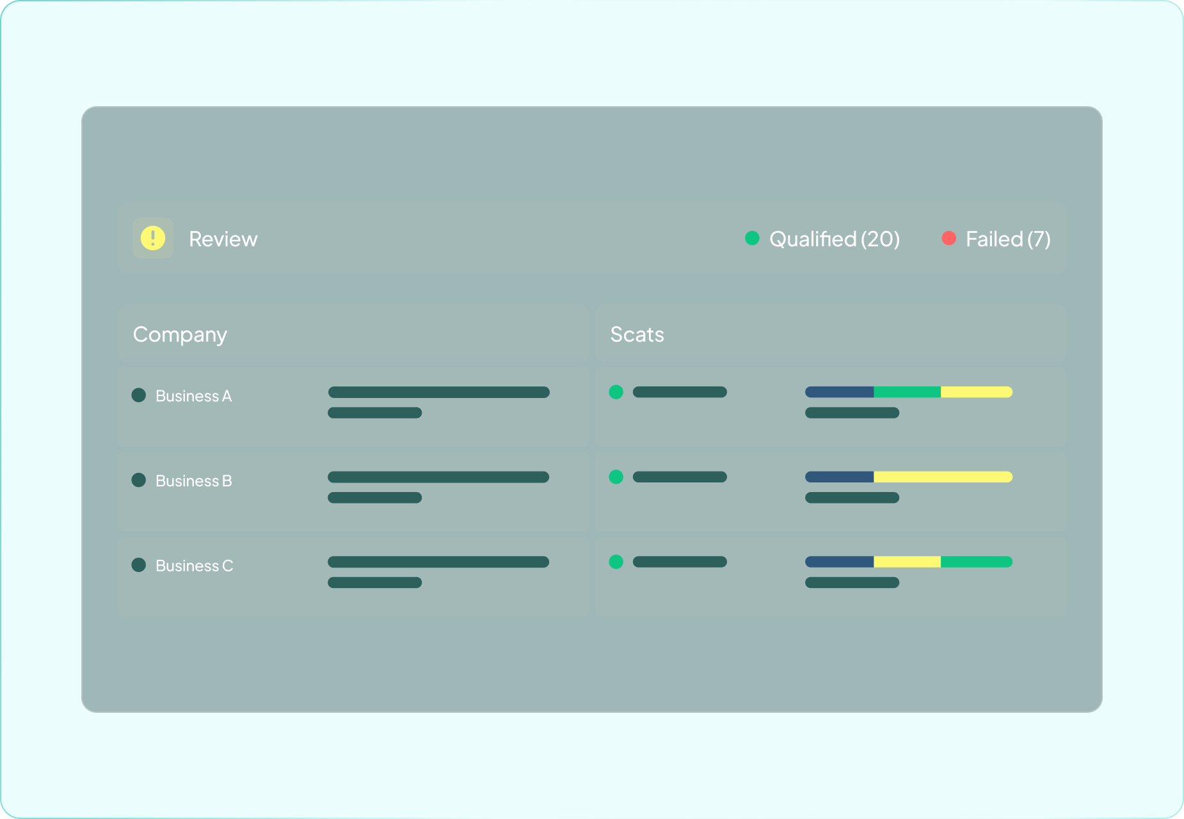Click the yellow exclamation Review icon

click(153, 238)
